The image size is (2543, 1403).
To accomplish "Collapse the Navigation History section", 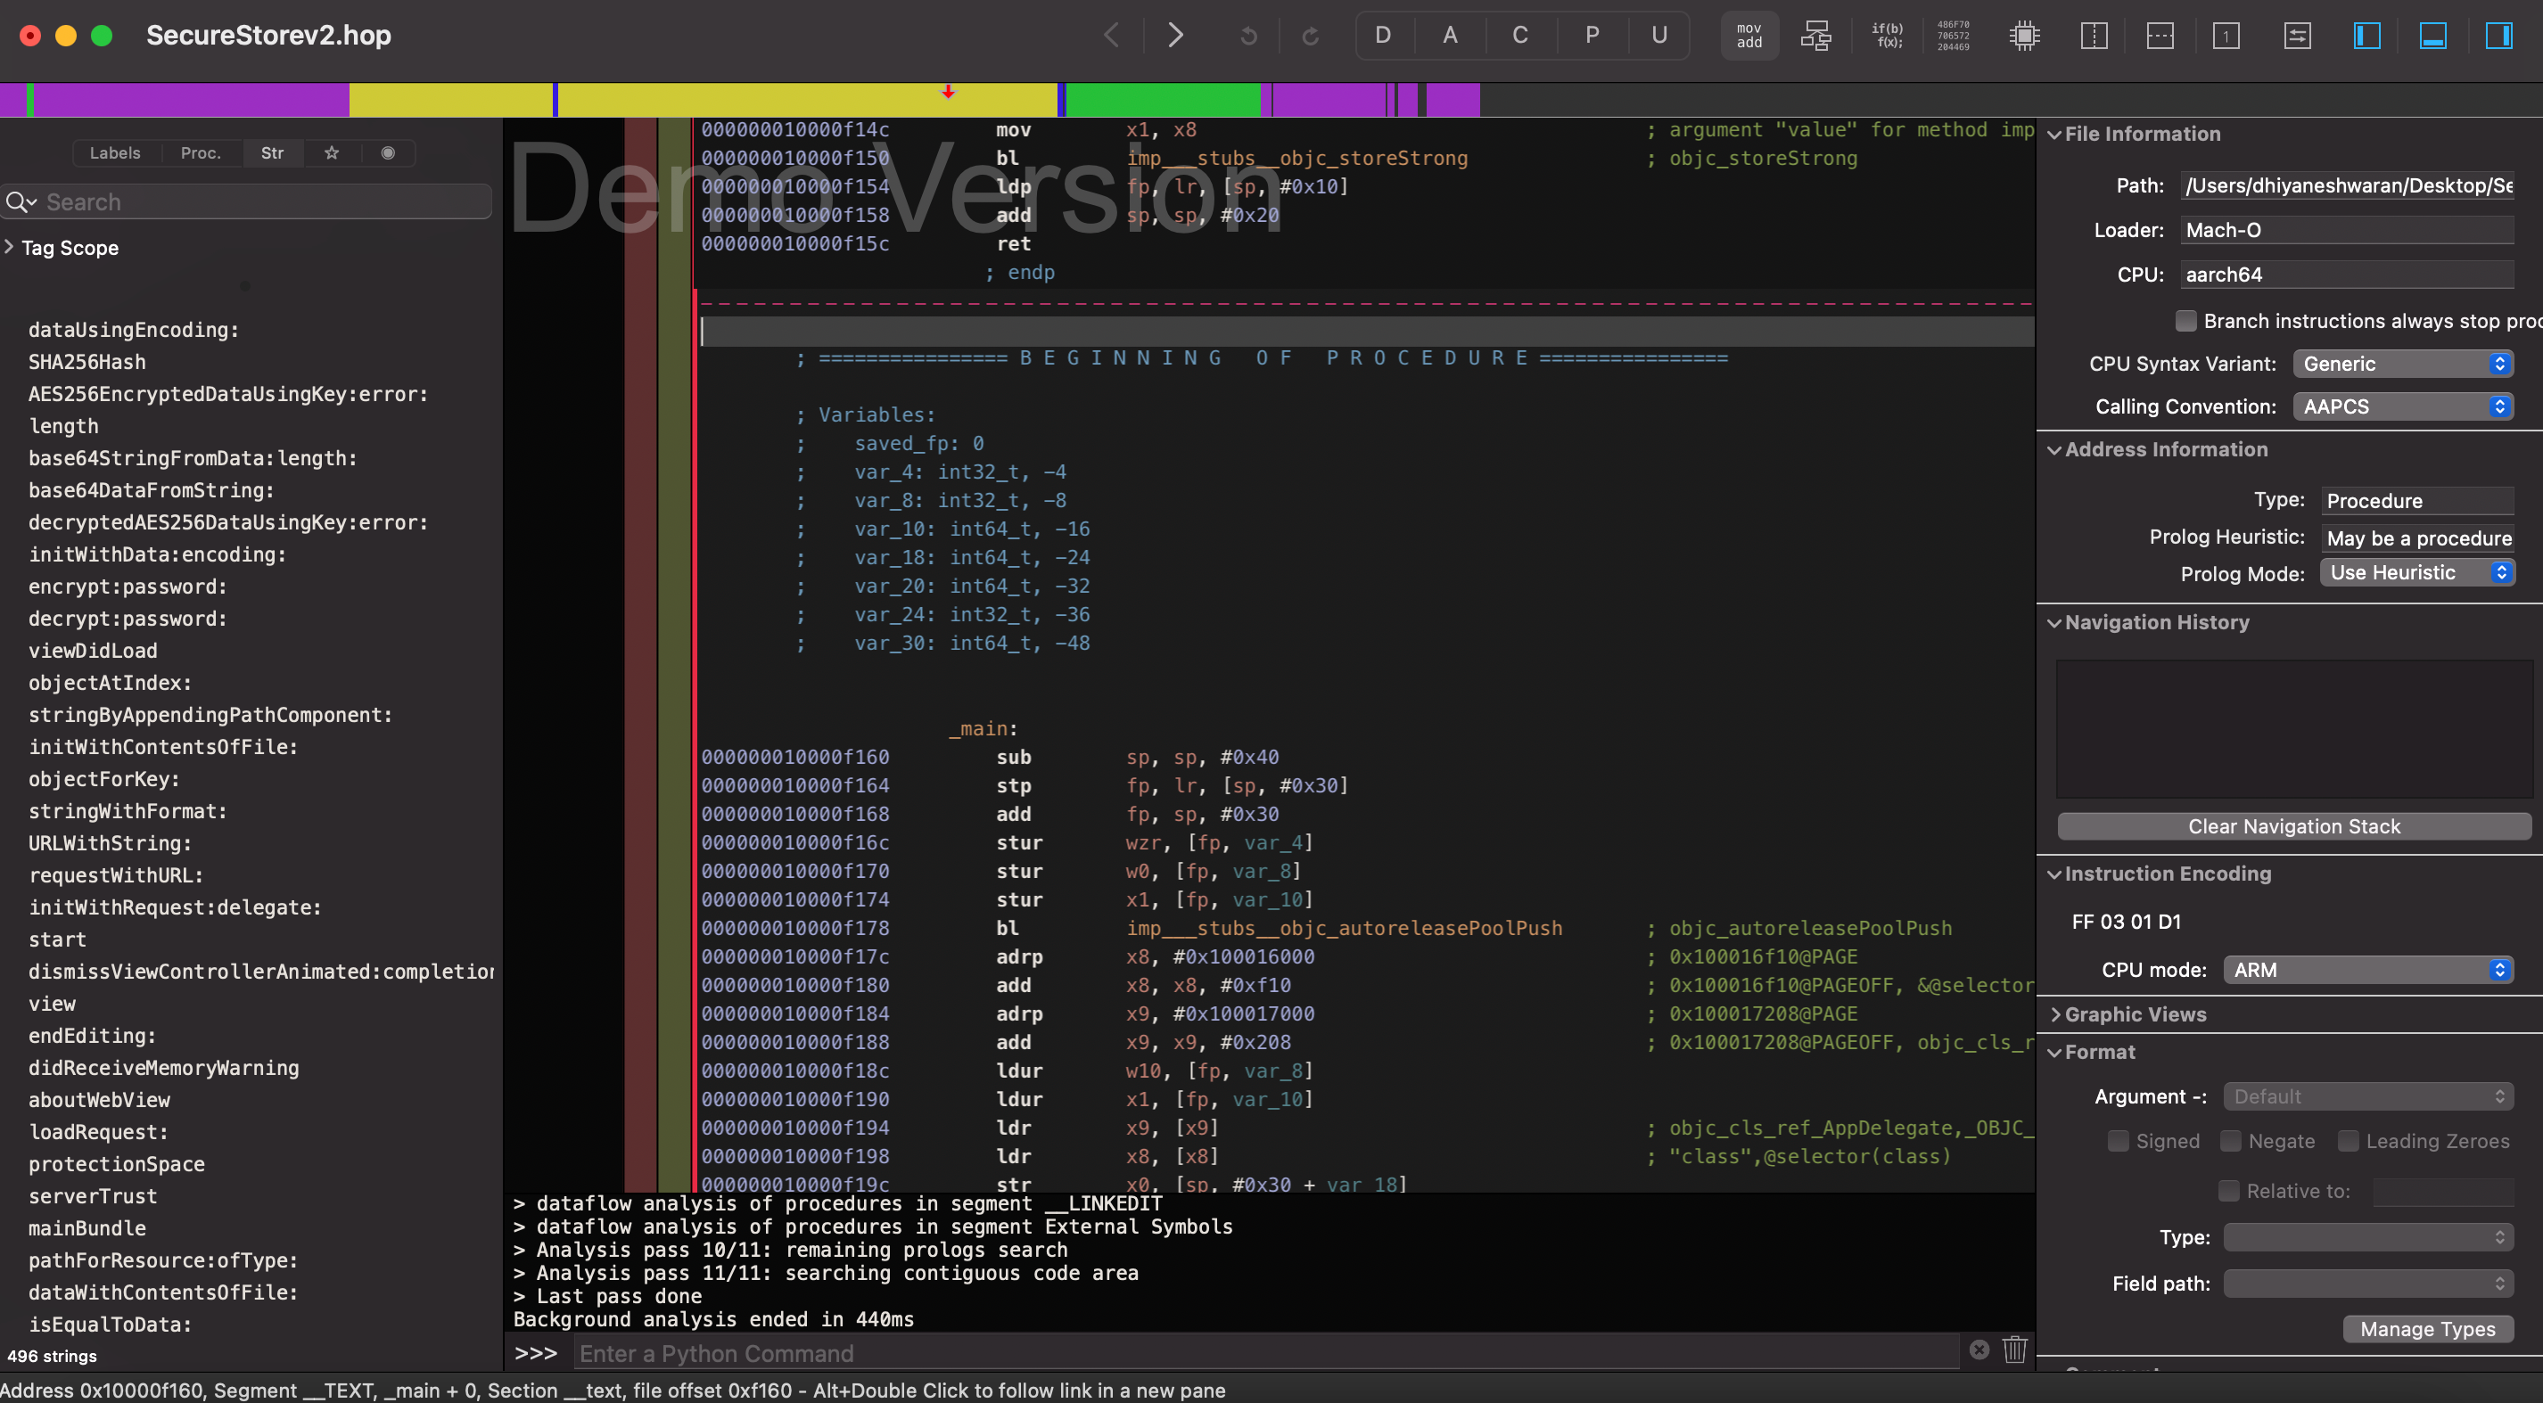I will [x=2054, y=622].
